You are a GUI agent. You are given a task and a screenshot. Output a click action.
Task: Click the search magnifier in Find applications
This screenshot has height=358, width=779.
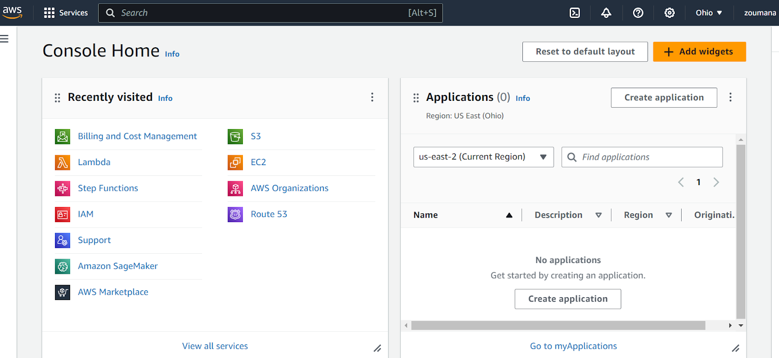pyautogui.click(x=572, y=157)
